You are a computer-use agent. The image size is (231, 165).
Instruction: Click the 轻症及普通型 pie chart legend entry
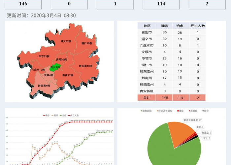[x=164, y=111]
